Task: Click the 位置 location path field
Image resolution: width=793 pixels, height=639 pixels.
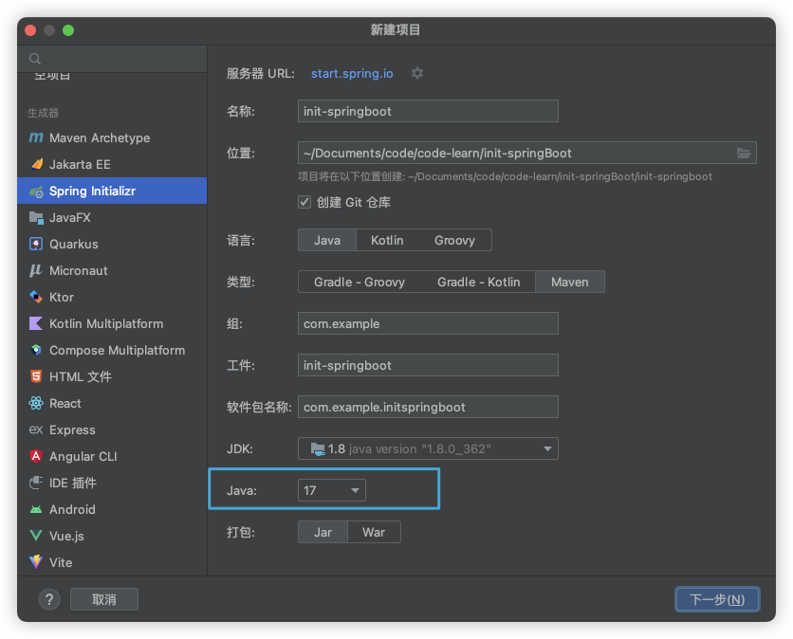Action: [x=527, y=153]
